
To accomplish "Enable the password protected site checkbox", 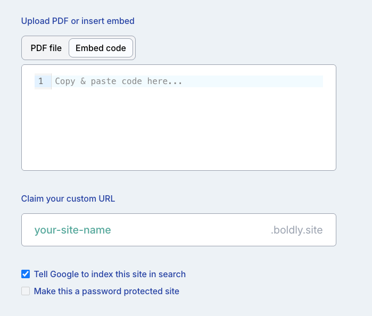I will click(26, 291).
